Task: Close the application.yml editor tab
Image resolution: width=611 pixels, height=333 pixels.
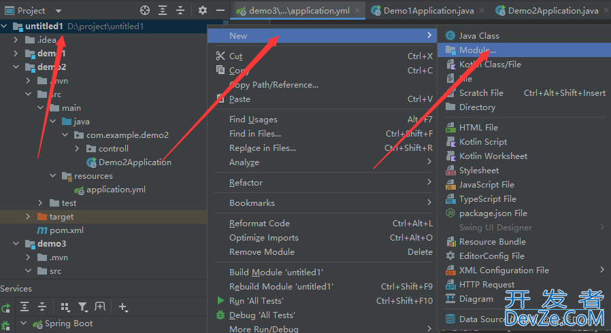Action: [x=357, y=10]
